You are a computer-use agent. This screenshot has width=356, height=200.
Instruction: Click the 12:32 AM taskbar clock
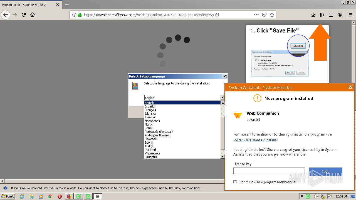[342, 196]
